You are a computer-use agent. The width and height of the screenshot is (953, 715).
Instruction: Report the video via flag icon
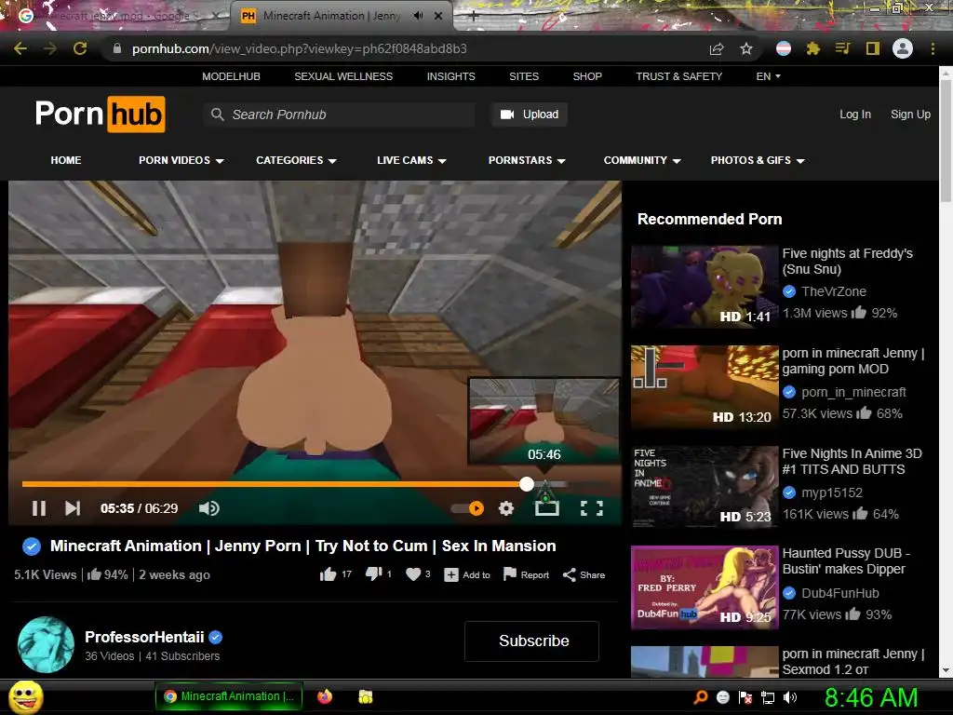527,574
